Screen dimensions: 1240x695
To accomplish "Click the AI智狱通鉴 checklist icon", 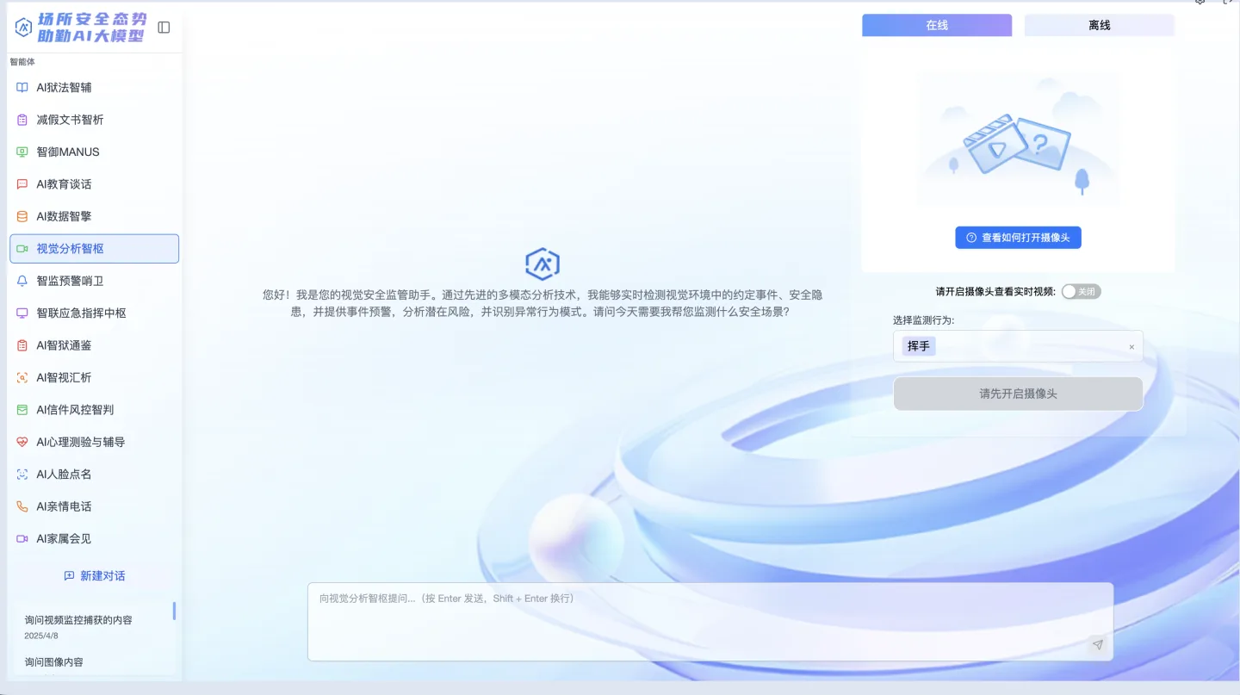I will coord(22,345).
